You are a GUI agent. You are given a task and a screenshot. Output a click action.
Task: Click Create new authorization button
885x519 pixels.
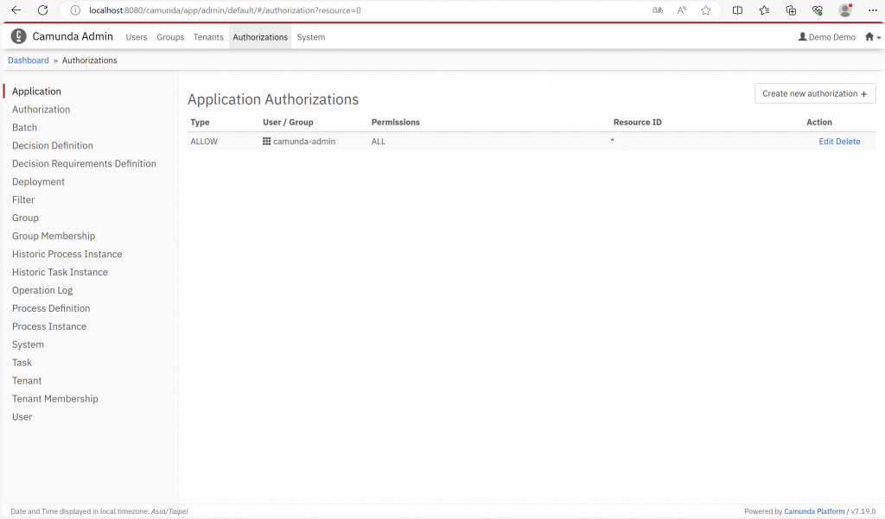click(x=815, y=93)
